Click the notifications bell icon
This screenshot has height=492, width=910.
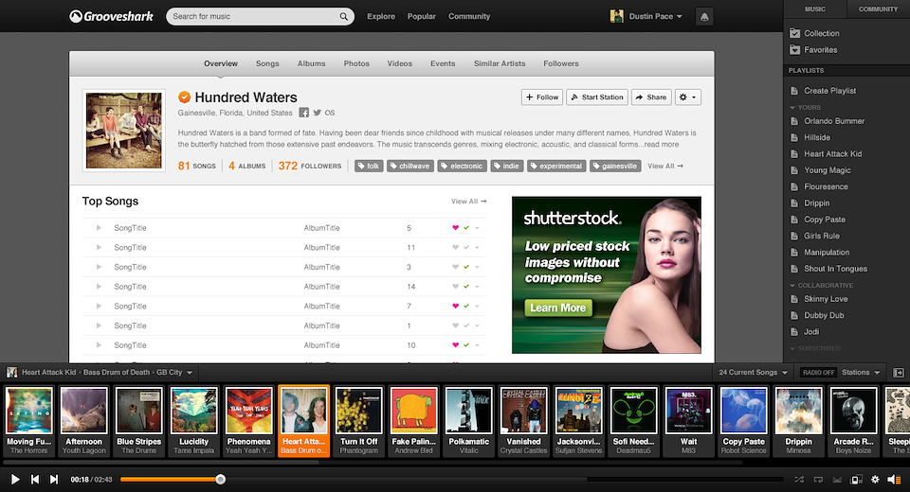(x=704, y=16)
